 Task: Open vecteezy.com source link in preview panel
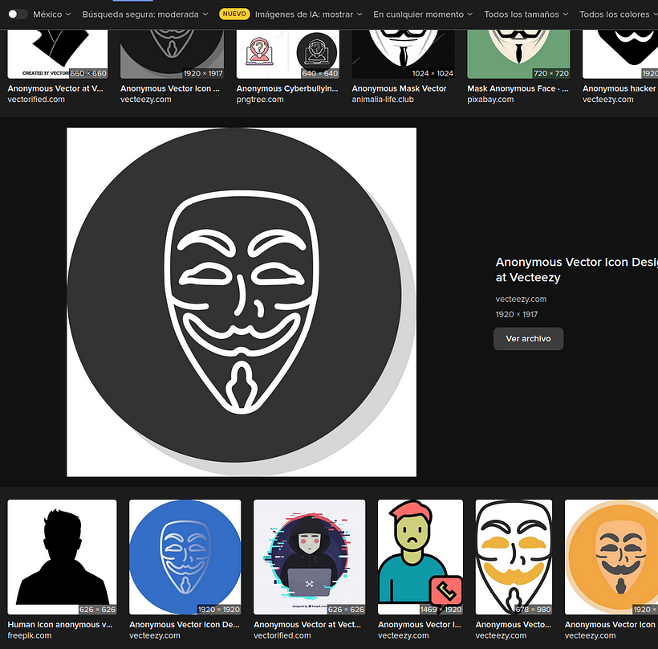(521, 300)
